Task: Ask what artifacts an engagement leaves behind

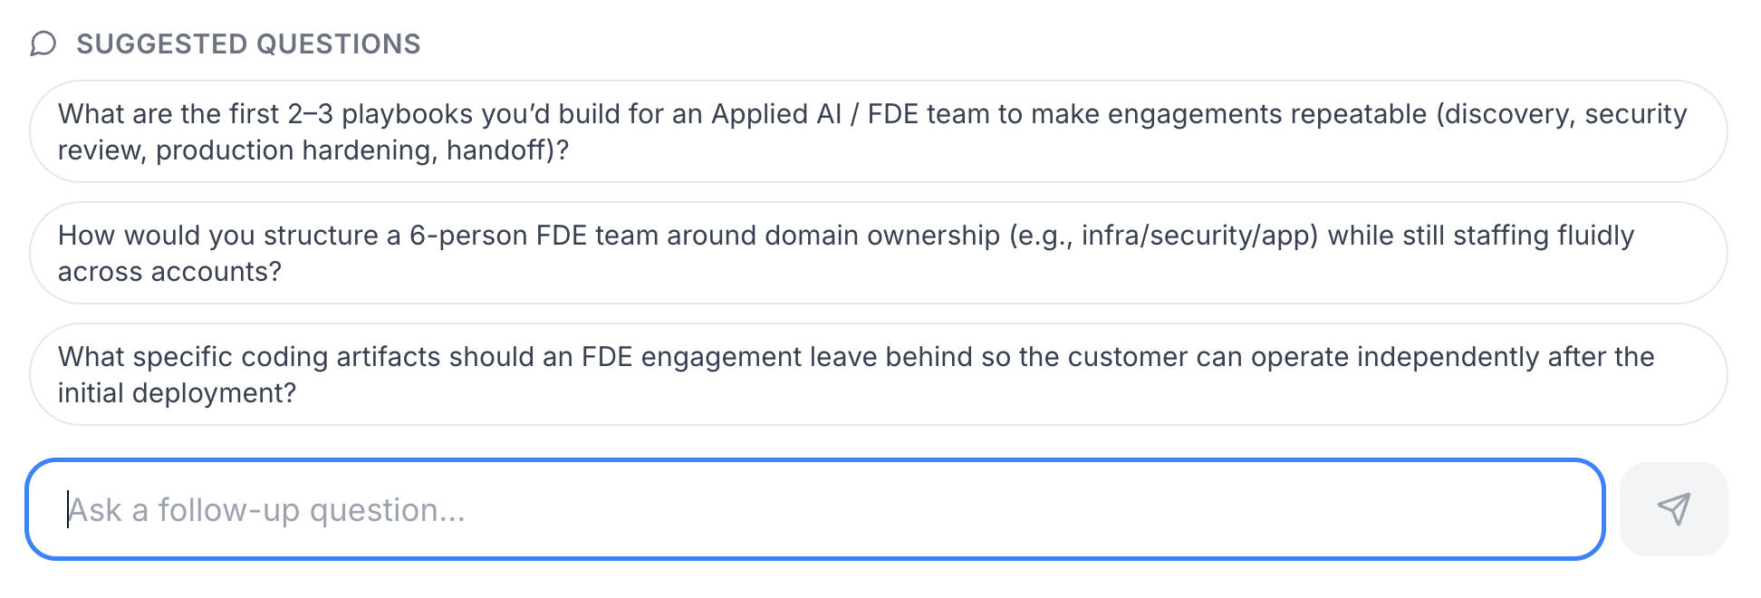Action: coord(878,374)
